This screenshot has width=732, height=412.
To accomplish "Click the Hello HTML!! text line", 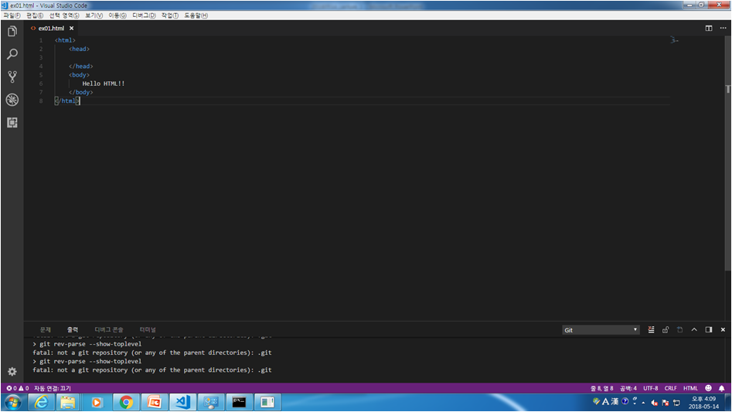I will 104,83.
